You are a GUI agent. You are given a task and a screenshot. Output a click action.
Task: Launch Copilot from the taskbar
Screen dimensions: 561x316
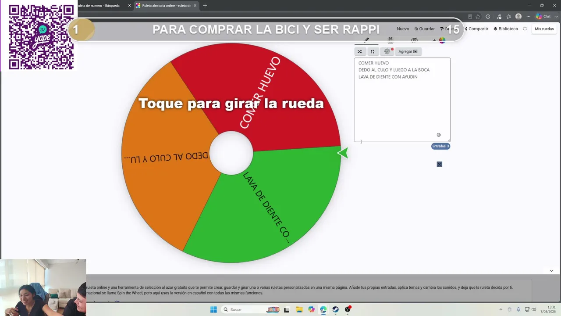(311, 309)
